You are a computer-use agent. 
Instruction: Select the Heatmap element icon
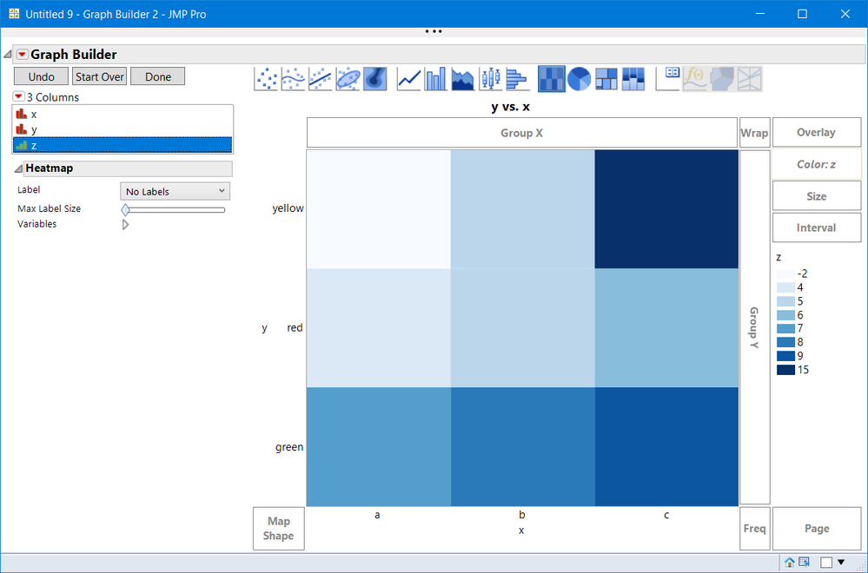[552, 78]
